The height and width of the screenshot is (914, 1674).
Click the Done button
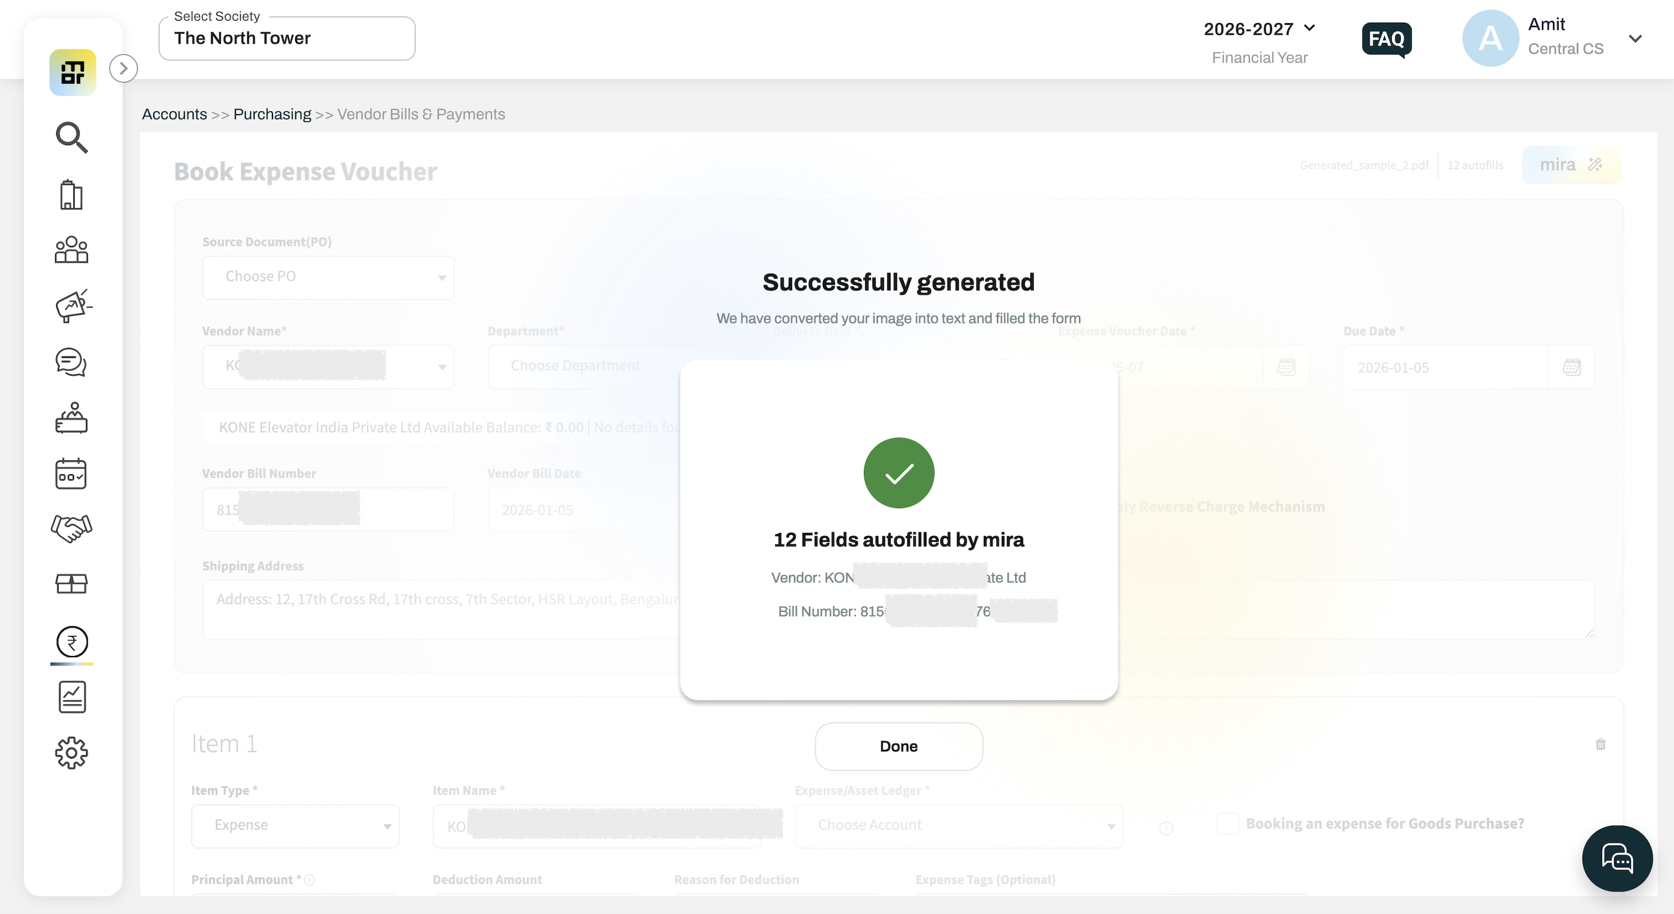coord(899,747)
